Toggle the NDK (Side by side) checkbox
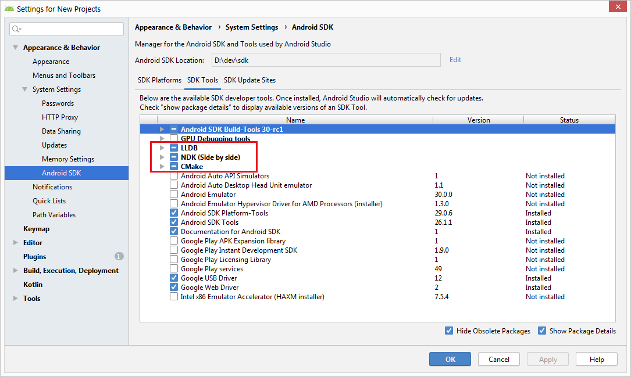This screenshot has width=631, height=377. 174,157
